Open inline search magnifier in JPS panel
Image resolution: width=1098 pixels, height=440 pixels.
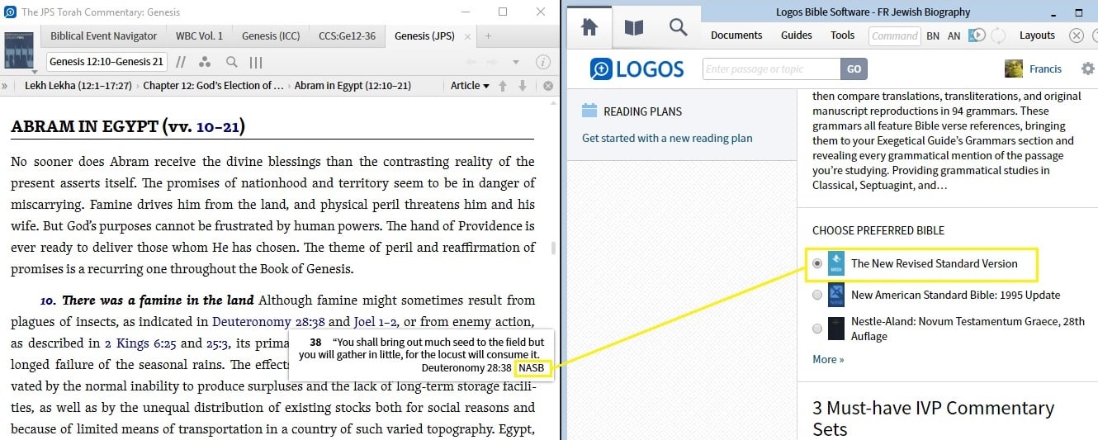232,62
